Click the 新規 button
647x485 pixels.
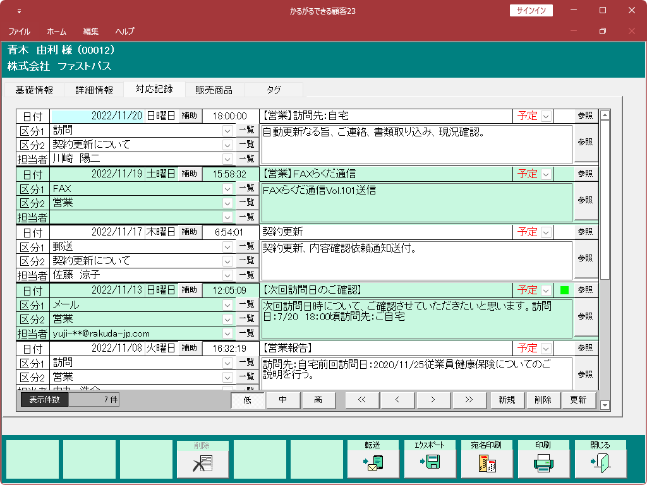(x=507, y=400)
